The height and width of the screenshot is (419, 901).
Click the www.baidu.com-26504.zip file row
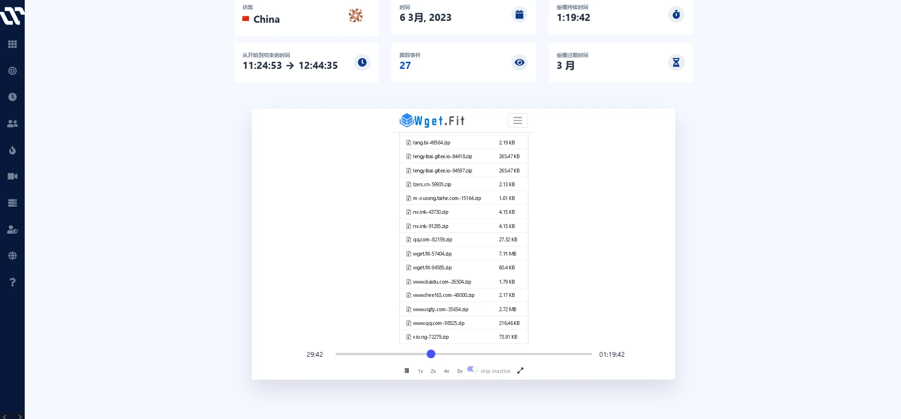click(x=441, y=282)
